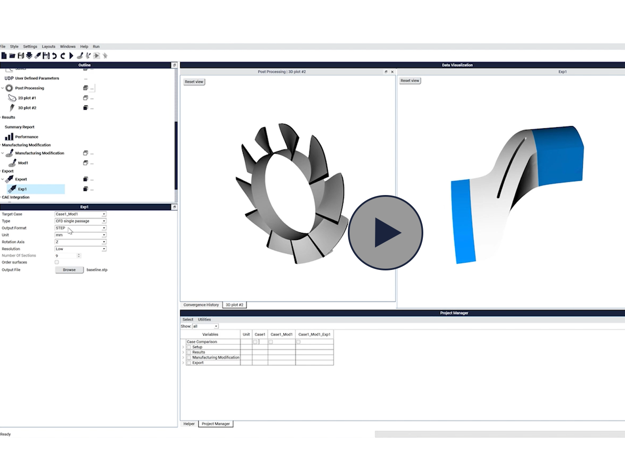Switch to the Helper tab
The image size is (625, 465).
point(189,424)
